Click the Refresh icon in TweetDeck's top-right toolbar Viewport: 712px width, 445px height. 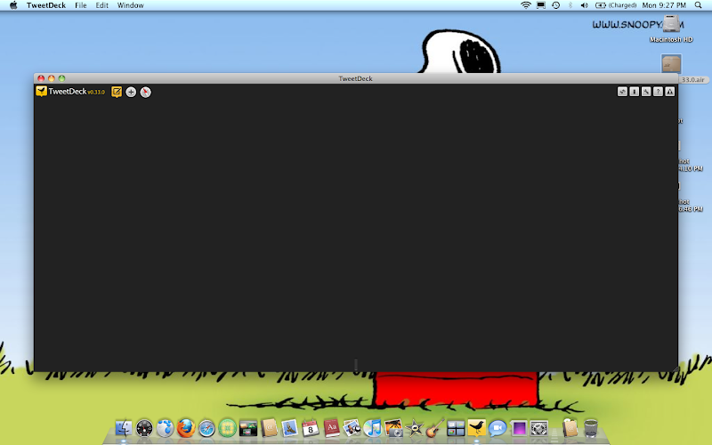tap(622, 92)
